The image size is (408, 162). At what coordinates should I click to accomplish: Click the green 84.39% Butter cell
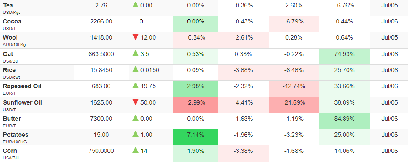344,121
